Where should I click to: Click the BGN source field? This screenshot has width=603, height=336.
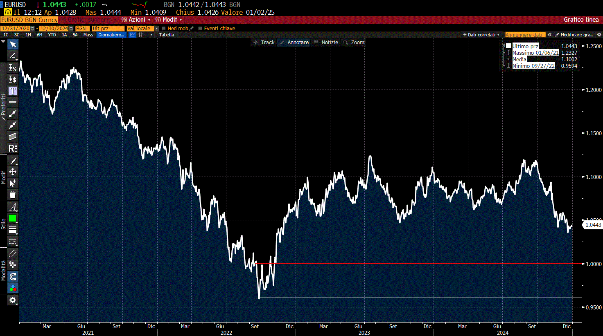pyautogui.click(x=82, y=28)
